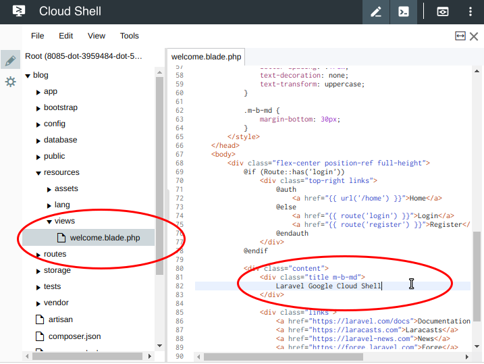Open the web preview icon
This screenshot has height=364, width=484.
point(443,11)
